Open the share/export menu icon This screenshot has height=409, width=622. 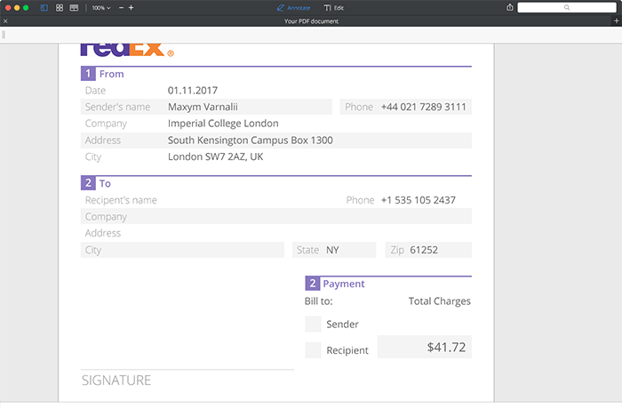(x=510, y=7)
